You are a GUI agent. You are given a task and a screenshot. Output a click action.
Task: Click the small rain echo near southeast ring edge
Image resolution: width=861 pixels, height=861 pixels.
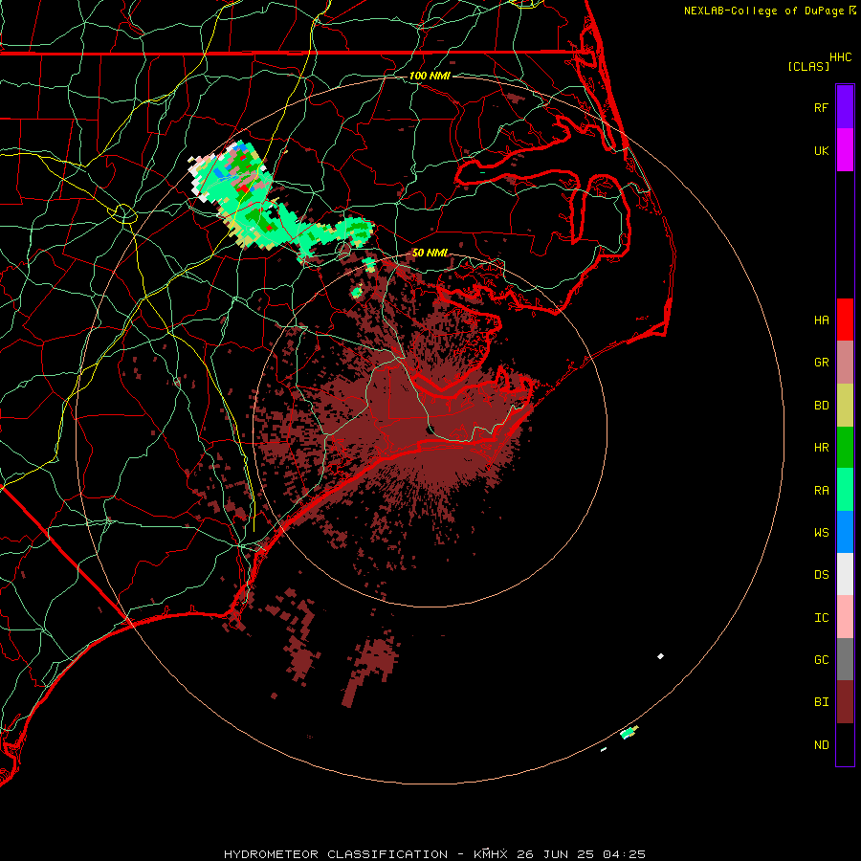629,732
